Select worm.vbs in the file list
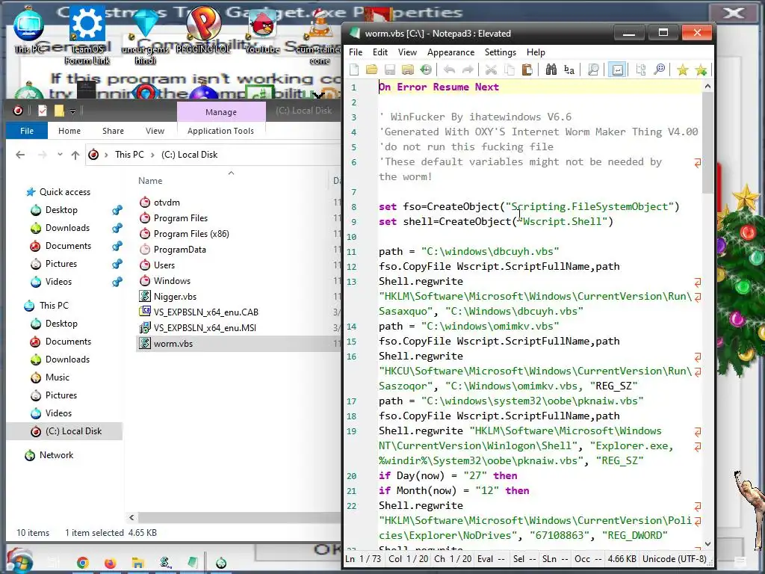Image resolution: width=765 pixels, height=574 pixels. pyautogui.click(x=173, y=344)
